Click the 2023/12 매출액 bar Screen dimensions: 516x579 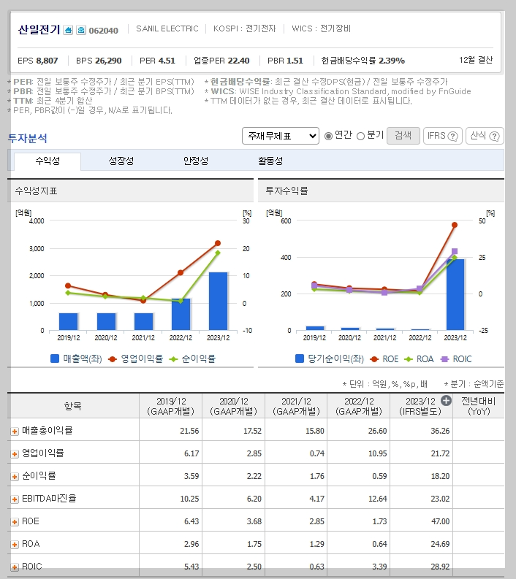click(218, 302)
